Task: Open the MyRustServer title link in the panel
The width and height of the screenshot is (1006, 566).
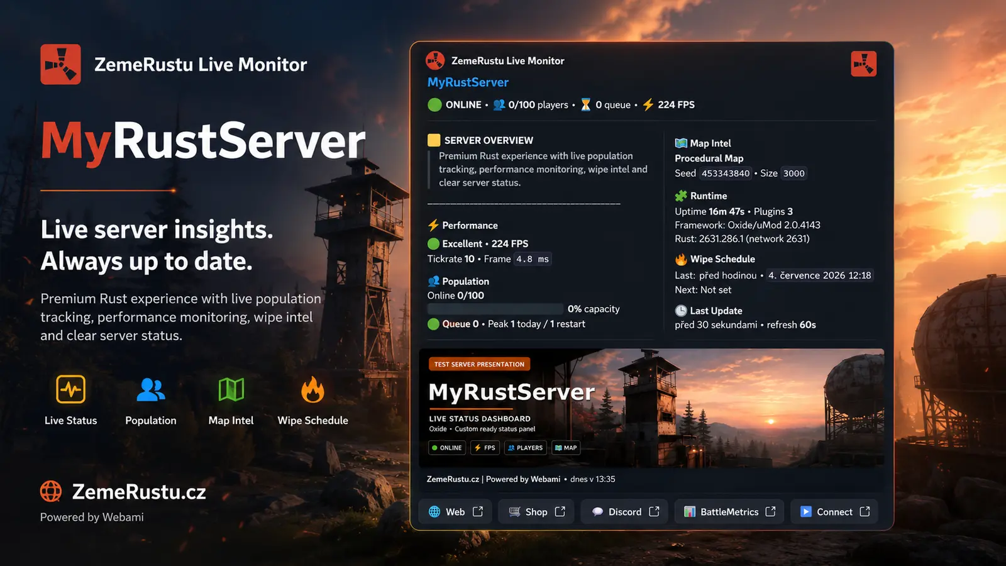Action: point(468,82)
